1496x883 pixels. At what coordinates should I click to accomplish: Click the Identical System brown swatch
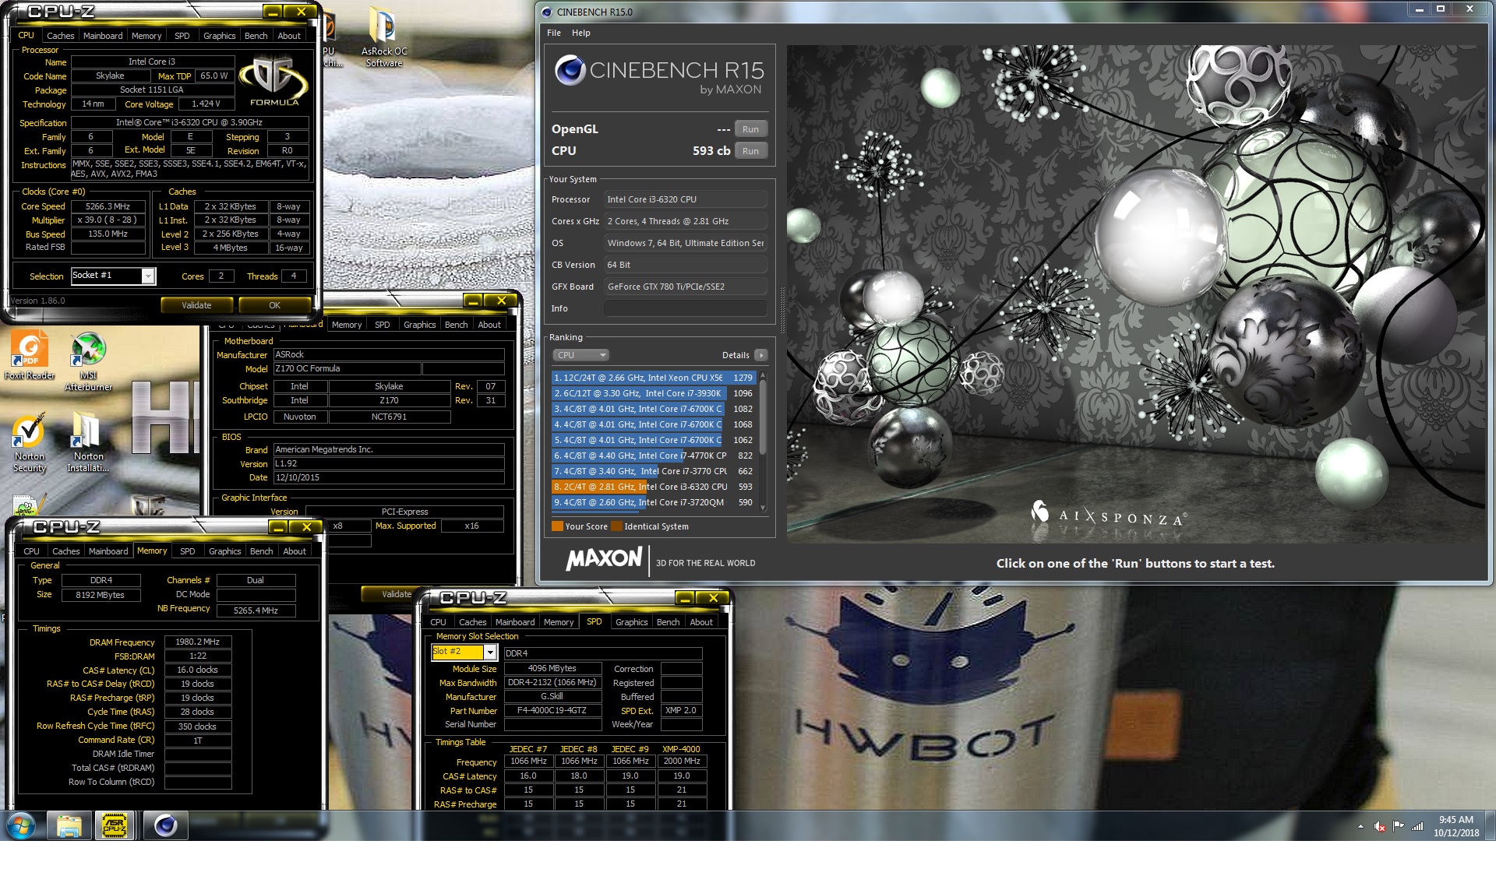616,526
